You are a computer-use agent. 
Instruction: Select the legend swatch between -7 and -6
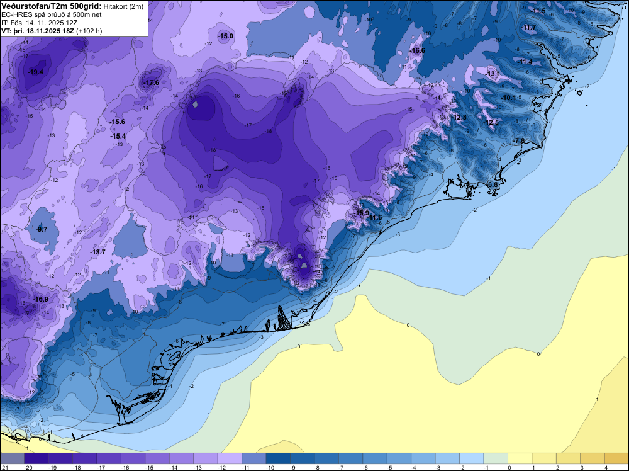(350, 458)
